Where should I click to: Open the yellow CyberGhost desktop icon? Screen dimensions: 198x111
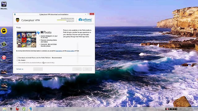[4, 31]
